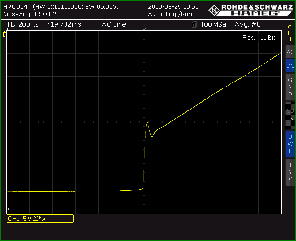The image size is (296, 241).
Task: Click the Auto-Trig./Run status text
Action: point(170,14)
